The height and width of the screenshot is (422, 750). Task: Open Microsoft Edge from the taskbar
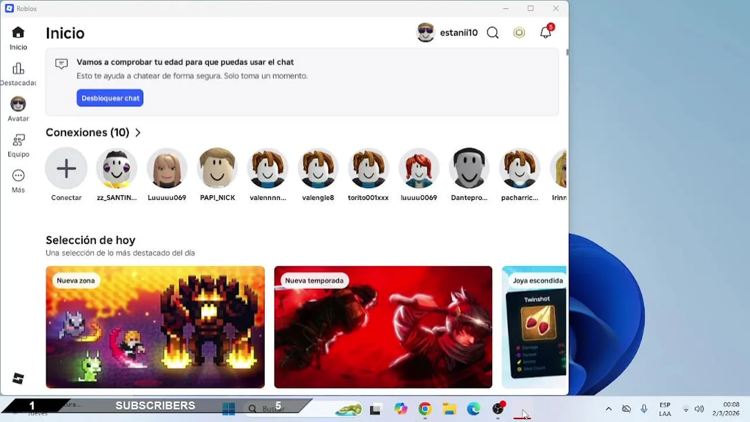click(473, 409)
